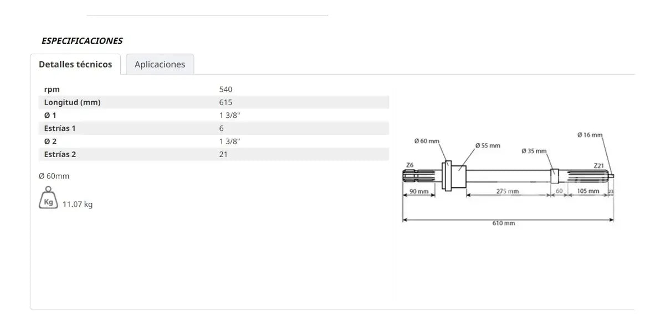Click the Kg weight icon

48,199
